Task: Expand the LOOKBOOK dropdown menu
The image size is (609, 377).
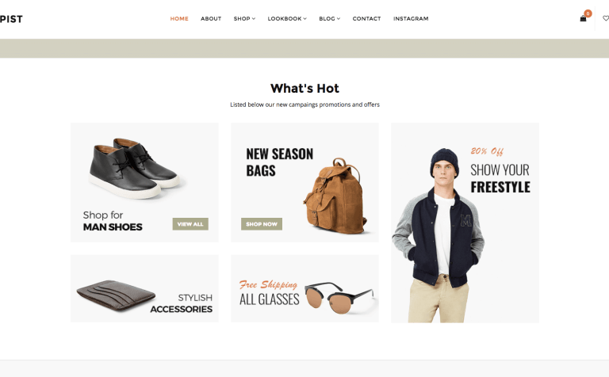Action: [x=287, y=19]
